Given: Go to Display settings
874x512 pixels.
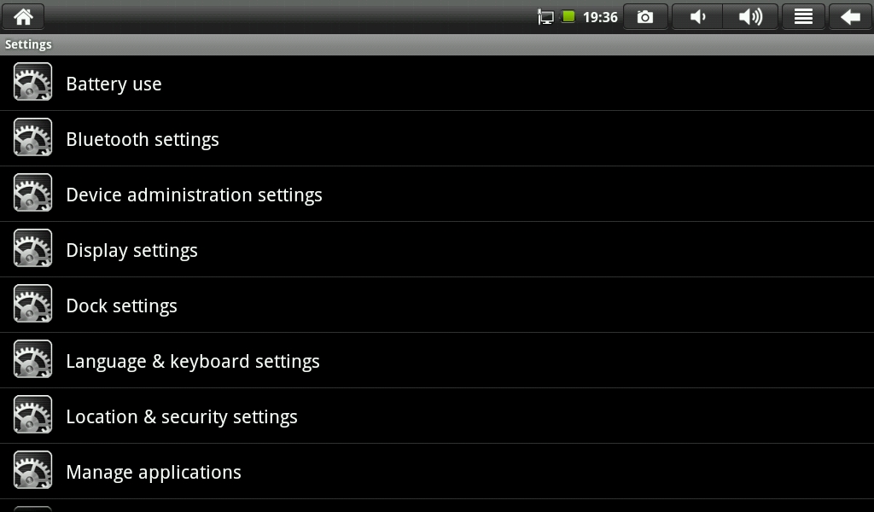Looking at the screenshot, I should click(131, 250).
